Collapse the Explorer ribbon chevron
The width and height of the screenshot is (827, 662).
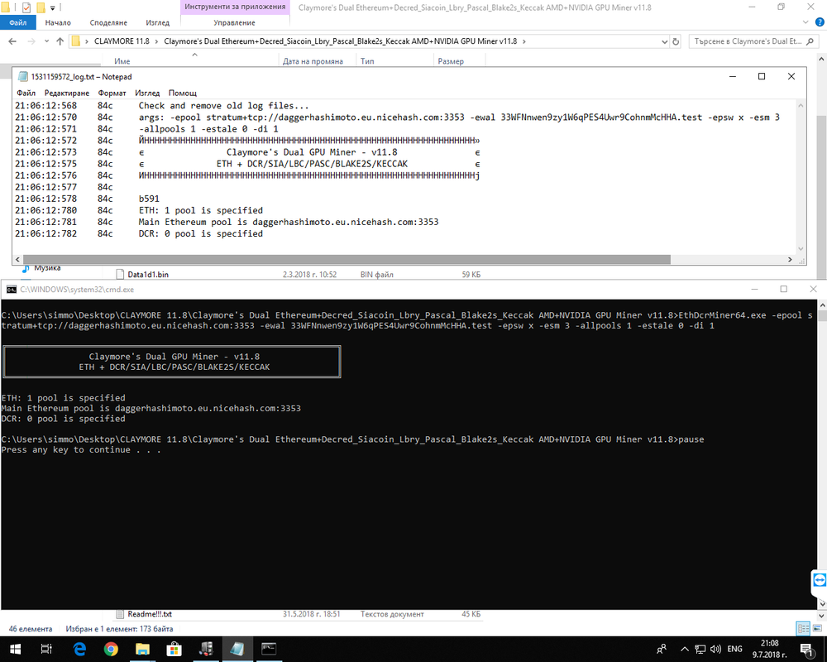[x=805, y=22]
